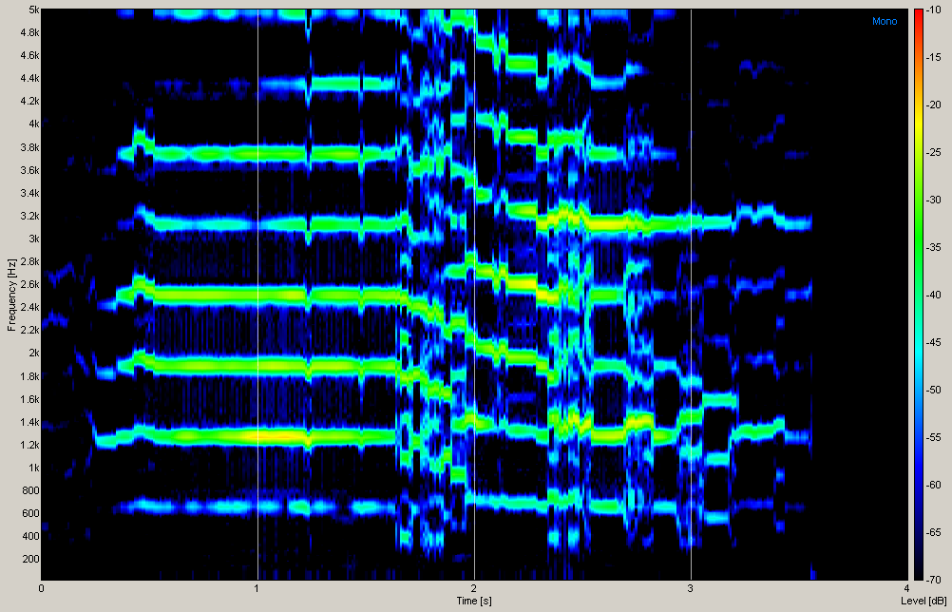The image size is (952, 612).
Task: Click the 1 second time axis label
Action: pos(257,588)
